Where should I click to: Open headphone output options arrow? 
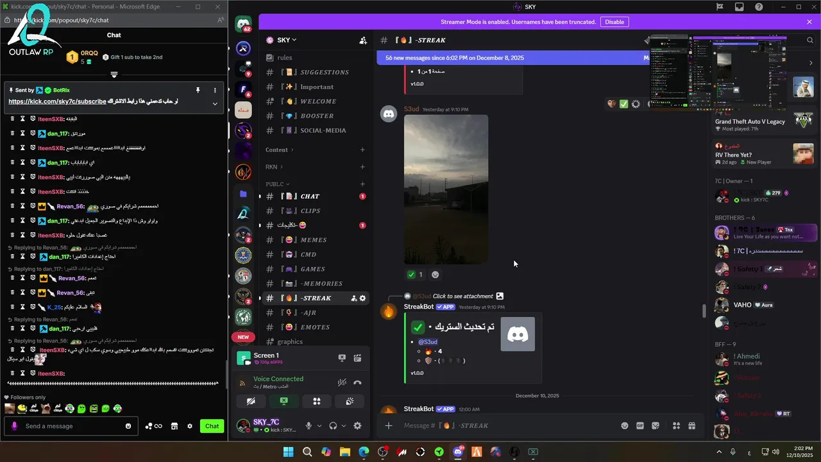(343, 425)
